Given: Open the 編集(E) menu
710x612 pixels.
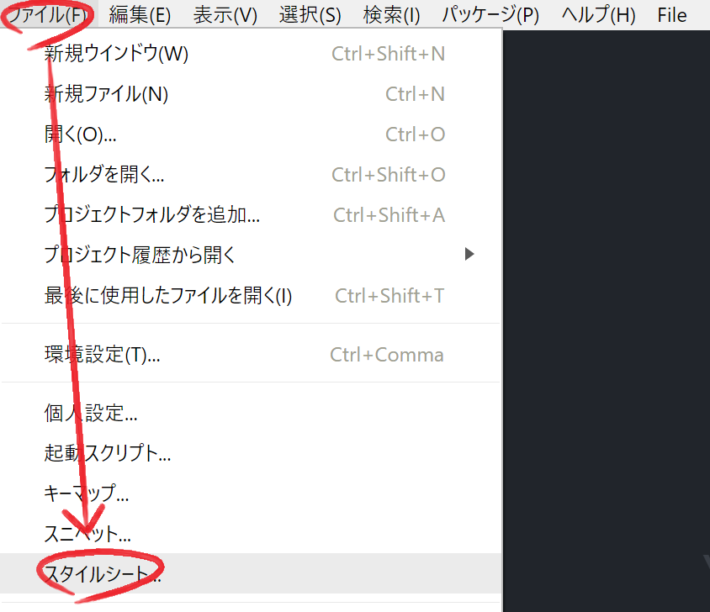Looking at the screenshot, I should pyautogui.click(x=140, y=15).
